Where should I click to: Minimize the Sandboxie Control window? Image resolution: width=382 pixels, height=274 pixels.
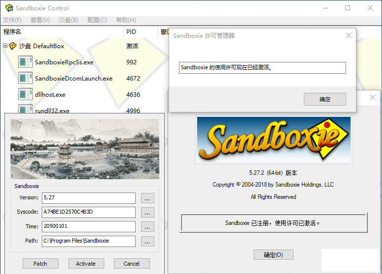pos(325,8)
